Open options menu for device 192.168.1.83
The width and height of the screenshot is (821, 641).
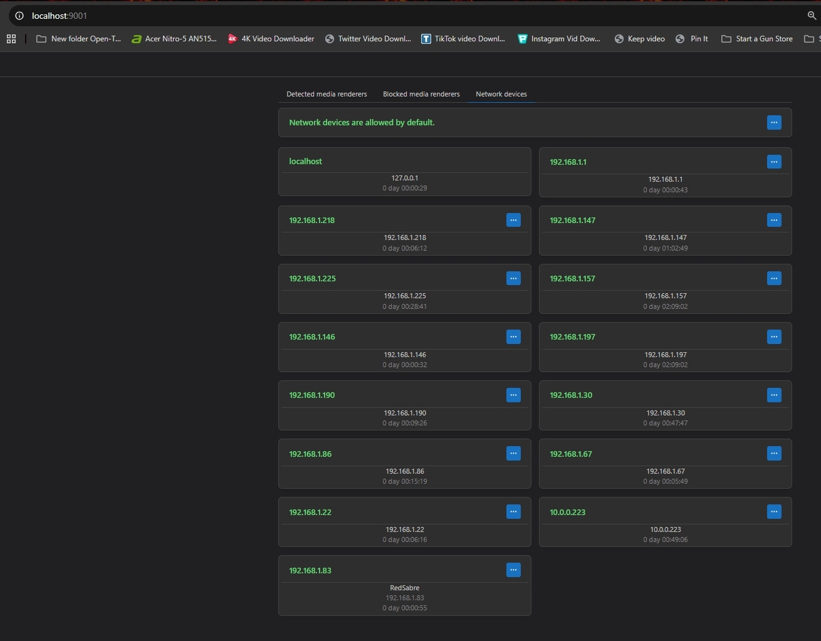tap(513, 570)
